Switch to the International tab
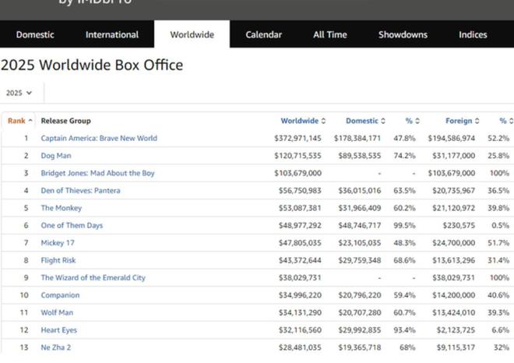 point(112,34)
